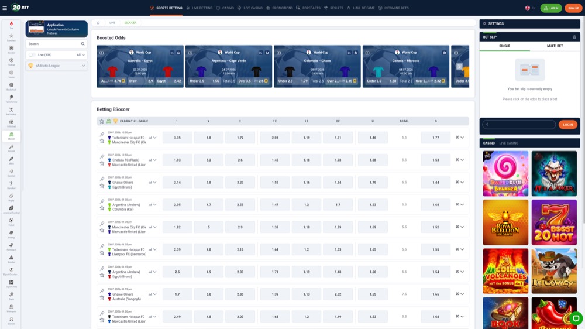Pin the Tottenham vs Manchester City match
Image resolution: width=585 pixels, height=329 pixels.
coord(102,134)
